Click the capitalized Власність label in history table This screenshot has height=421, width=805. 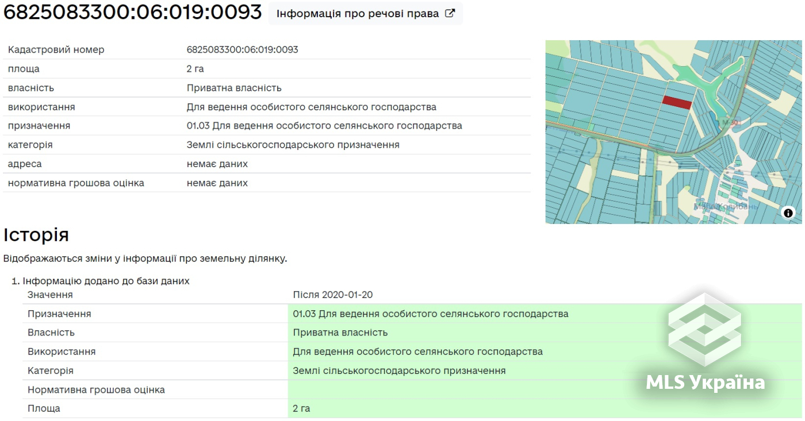point(51,333)
